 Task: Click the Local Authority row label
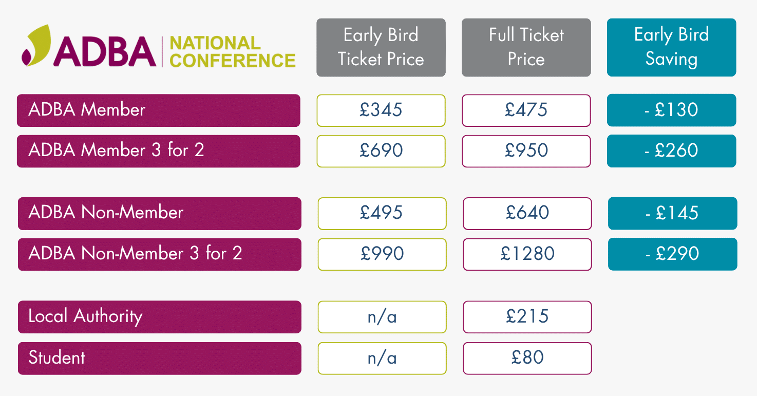point(159,316)
